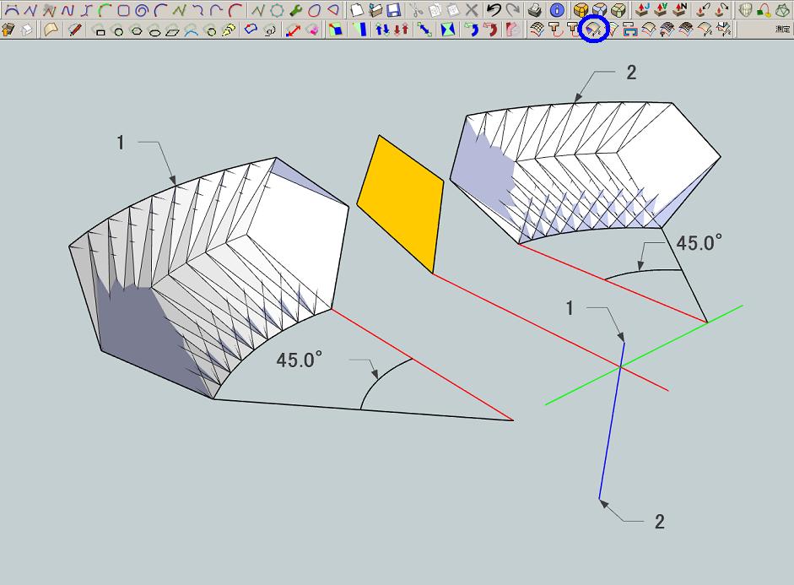Click the 45.0° label near right shape
This screenshot has height=585, width=794.
[699, 243]
